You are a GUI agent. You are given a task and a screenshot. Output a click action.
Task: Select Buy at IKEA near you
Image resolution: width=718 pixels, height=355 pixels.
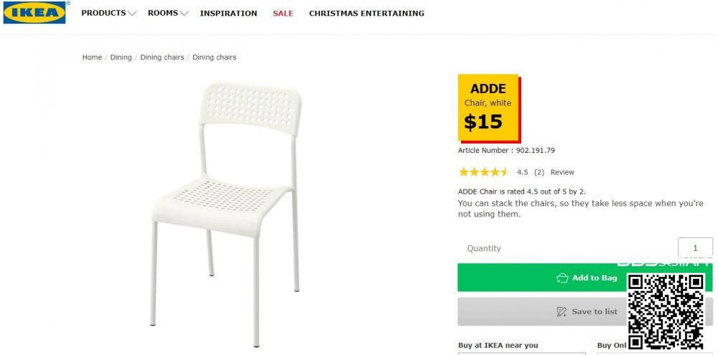coord(498,346)
